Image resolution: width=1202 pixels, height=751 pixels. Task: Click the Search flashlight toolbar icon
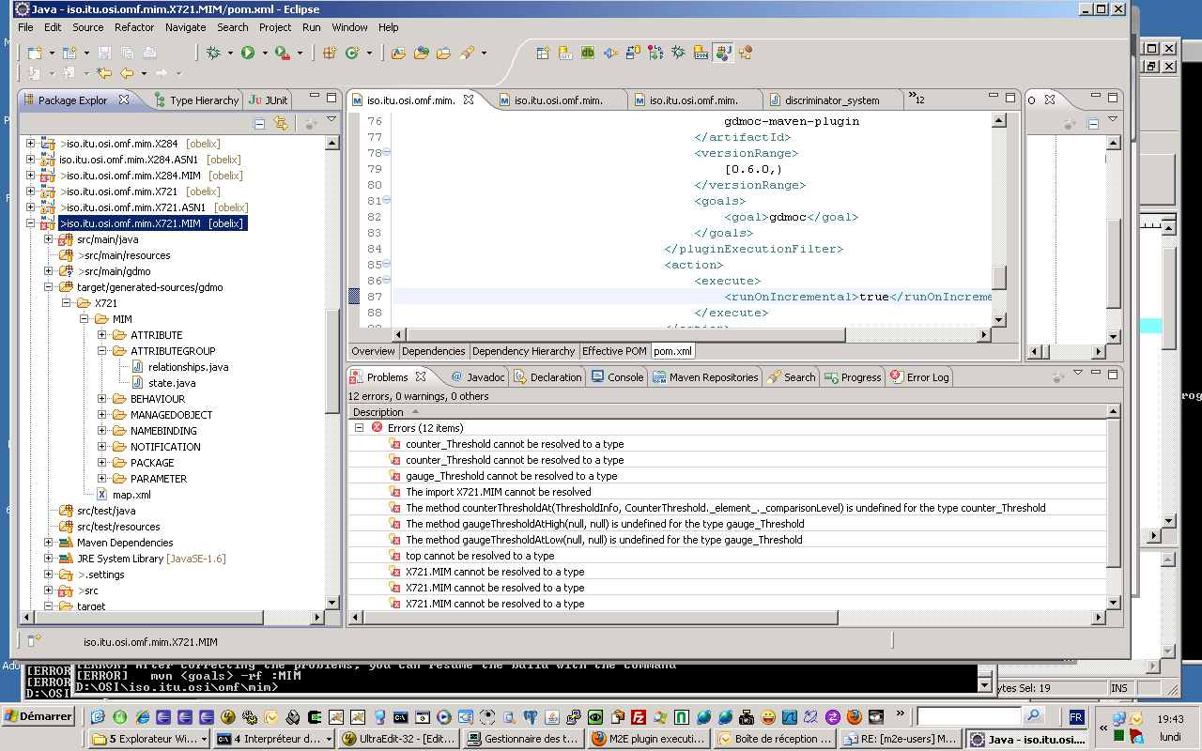(467, 54)
